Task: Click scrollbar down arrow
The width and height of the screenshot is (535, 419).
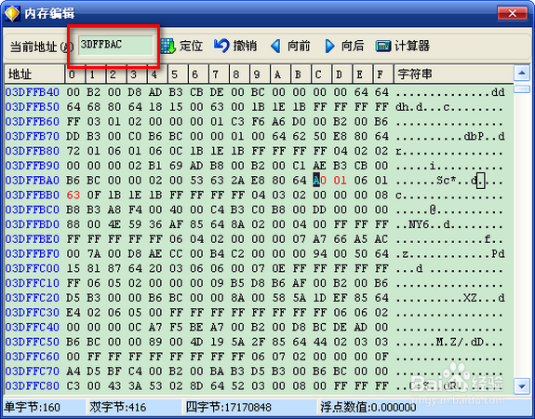Action: pos(521,386)
